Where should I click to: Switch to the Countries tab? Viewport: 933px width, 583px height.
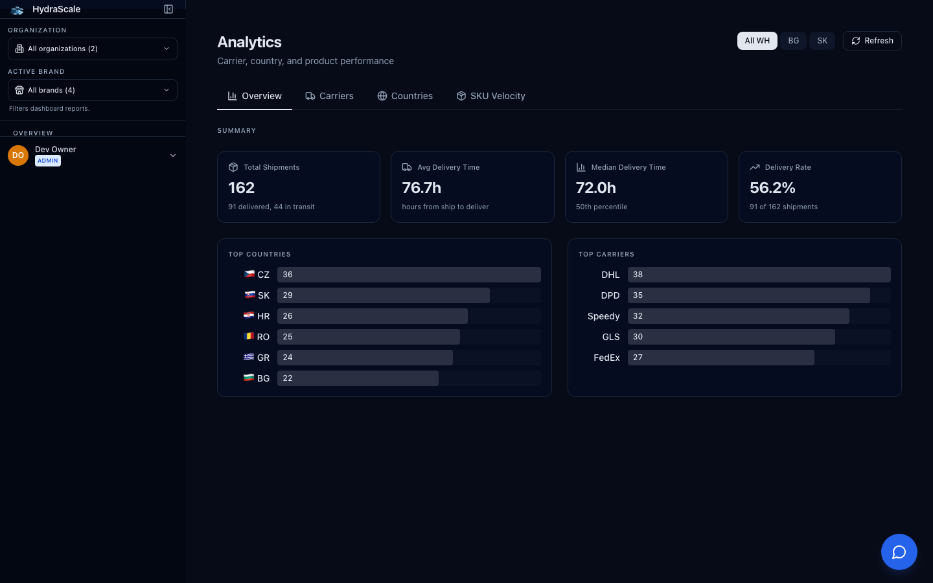405,96
